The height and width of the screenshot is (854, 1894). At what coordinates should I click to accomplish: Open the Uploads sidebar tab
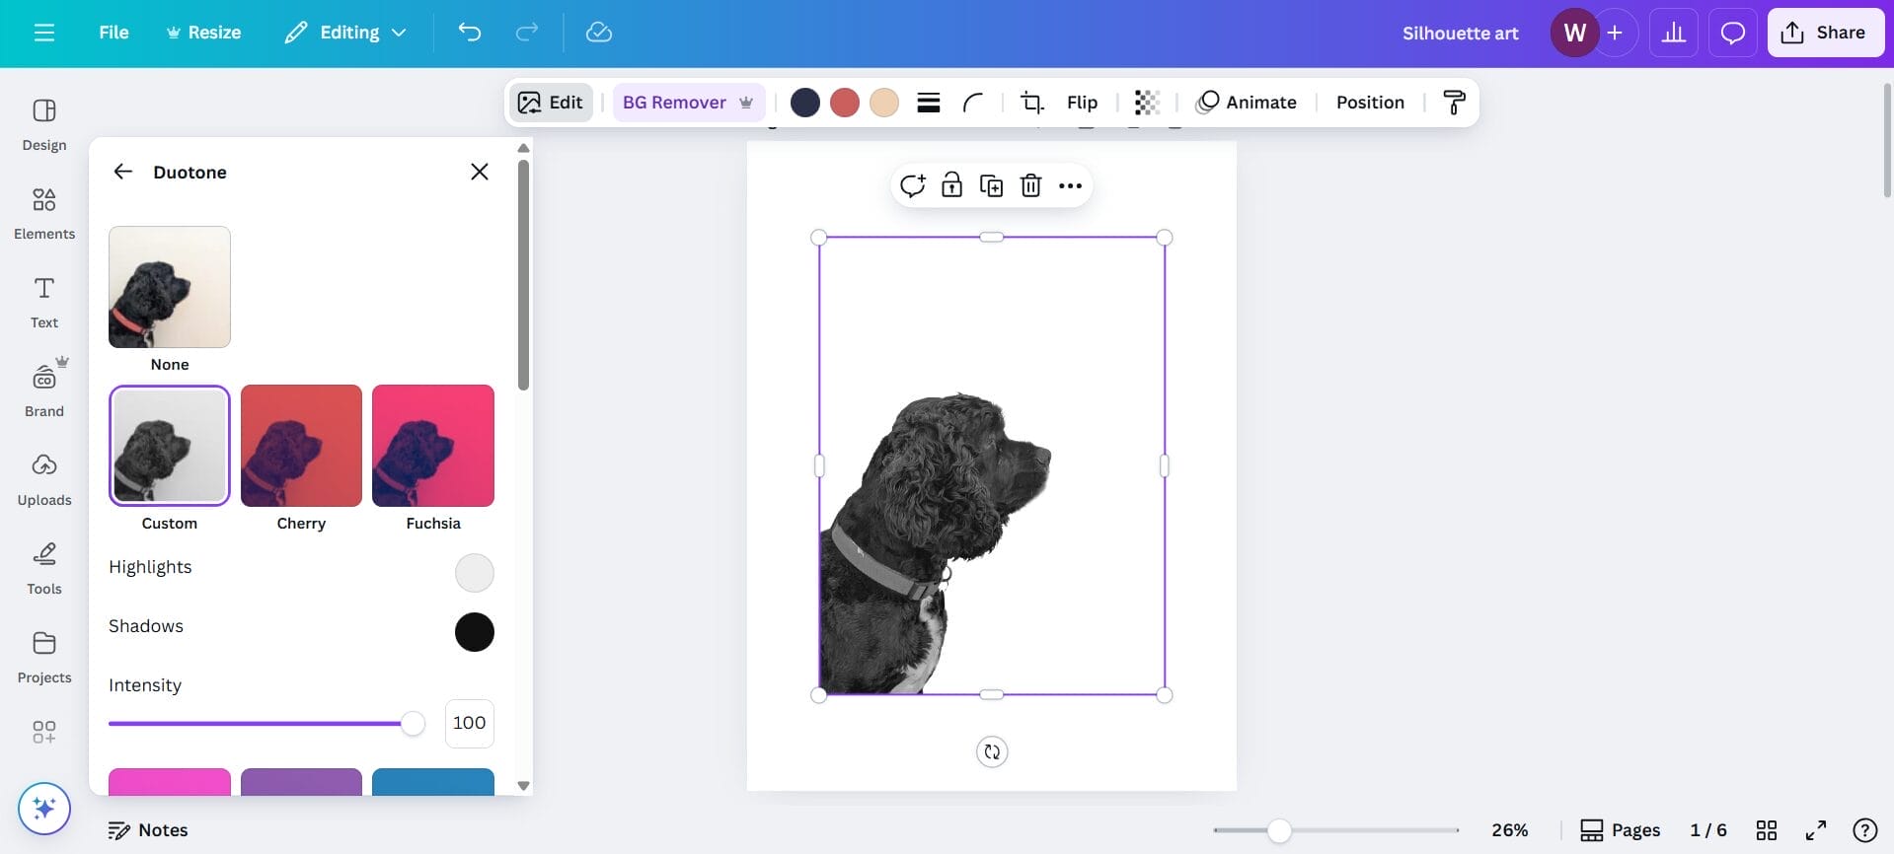coord(44,479)
